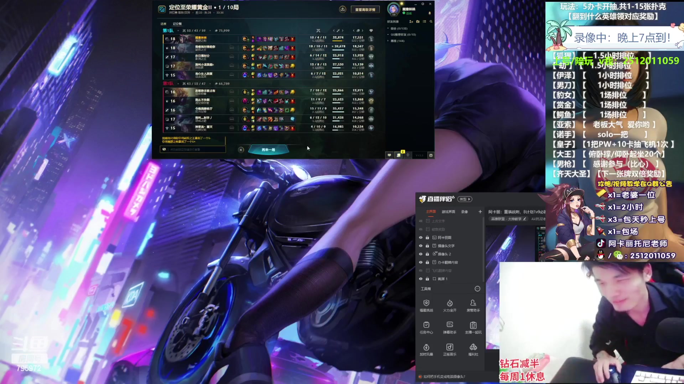Open 房管助手 tool
684x384 pixels.
click(473, 305)
